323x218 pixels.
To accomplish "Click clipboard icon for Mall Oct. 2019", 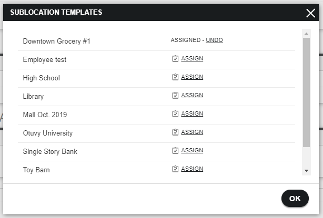I will point(175,113).
